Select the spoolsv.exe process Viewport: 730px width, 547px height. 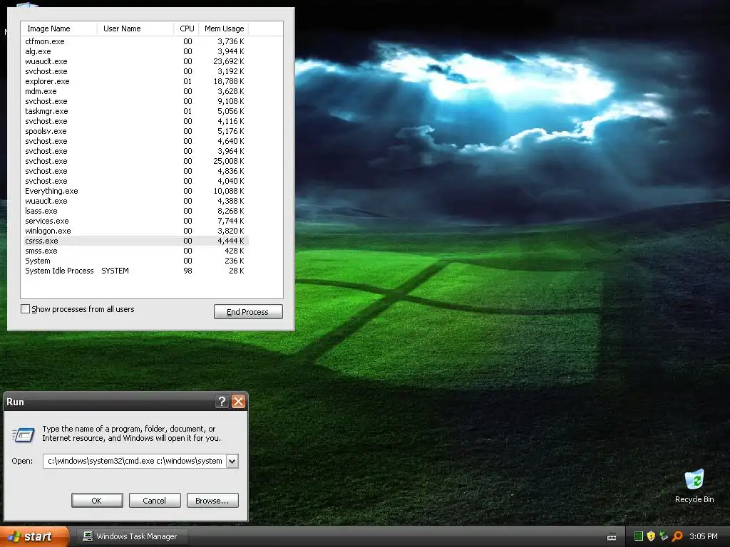point(135,131)
